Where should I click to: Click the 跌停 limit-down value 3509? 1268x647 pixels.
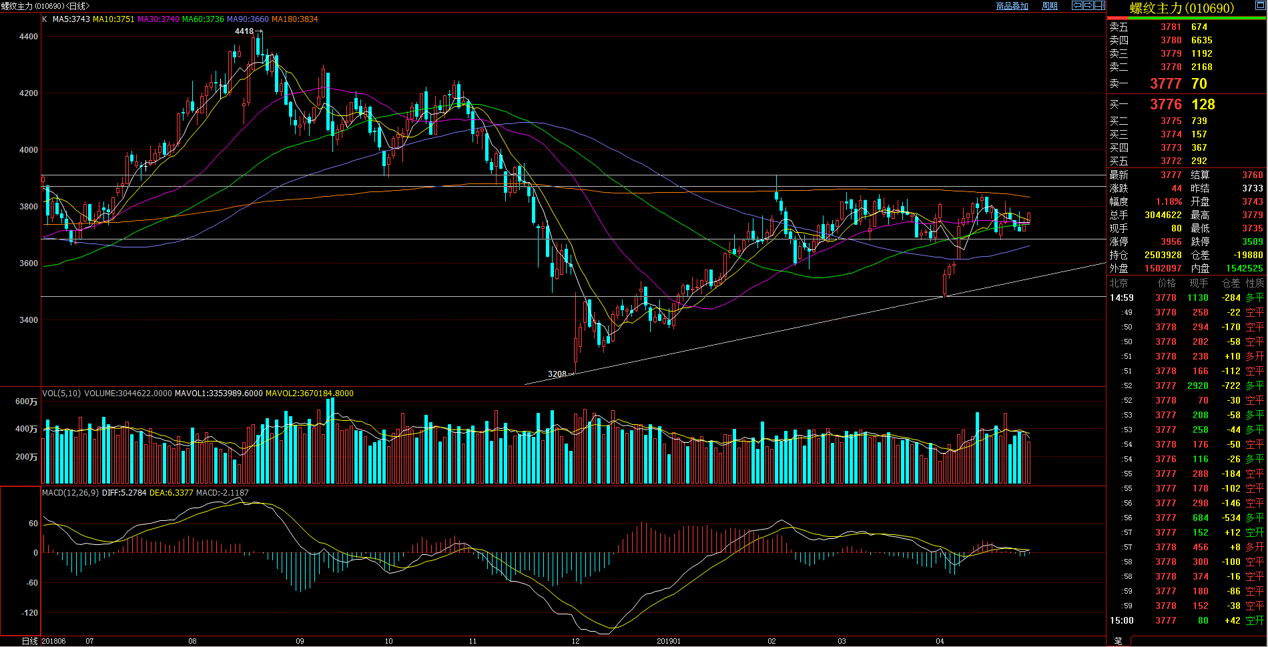[x=1252, y=242]
